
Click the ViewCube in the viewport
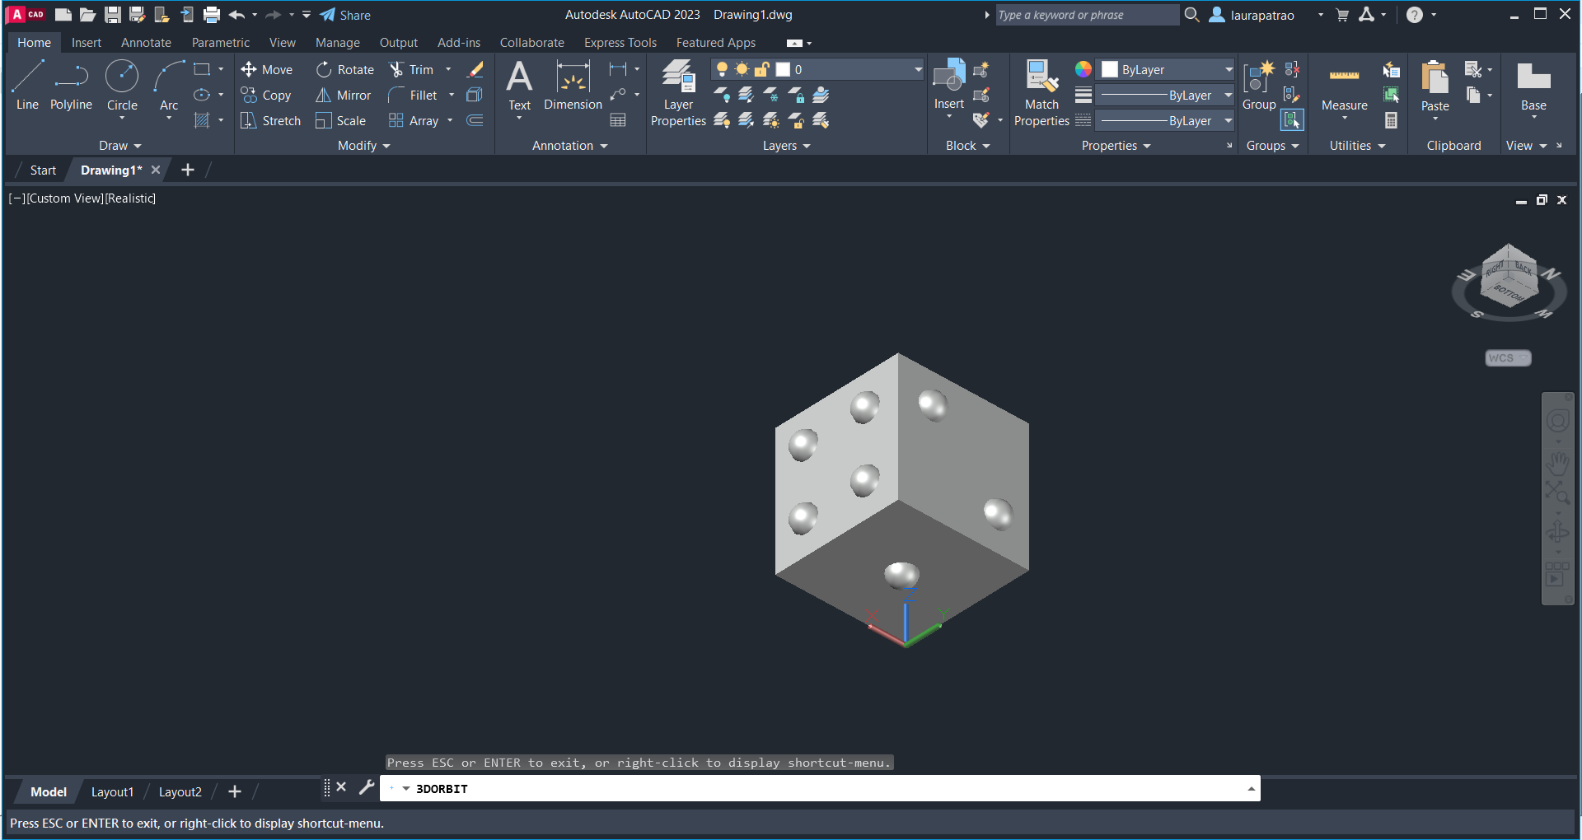point(1509,278)
